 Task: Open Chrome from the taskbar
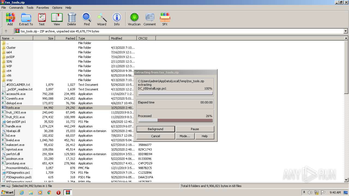pyautogui.click(x=49, y=192)
